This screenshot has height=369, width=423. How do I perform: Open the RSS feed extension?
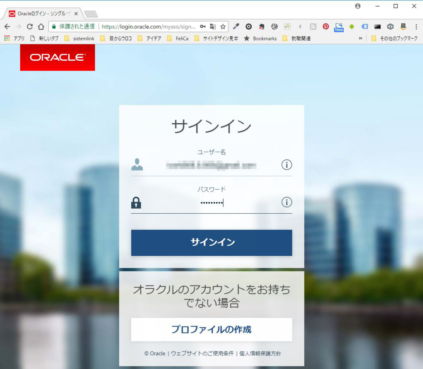(313, 26)
